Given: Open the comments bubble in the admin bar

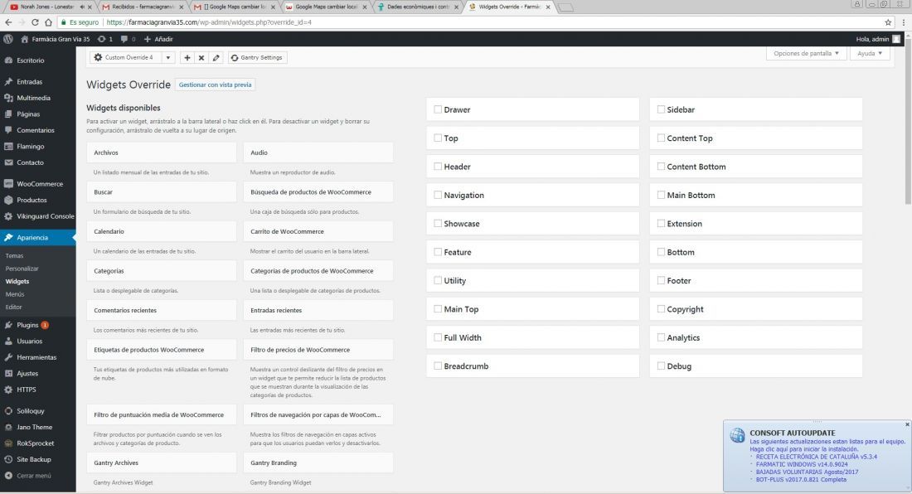Looking at the screenshot, I should point(128,39).
